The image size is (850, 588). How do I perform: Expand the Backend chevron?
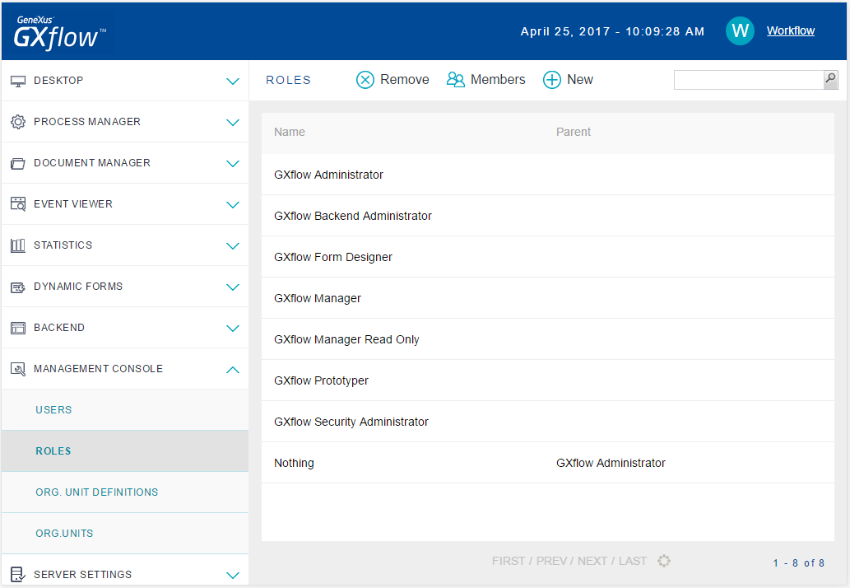tap(233, 329)
